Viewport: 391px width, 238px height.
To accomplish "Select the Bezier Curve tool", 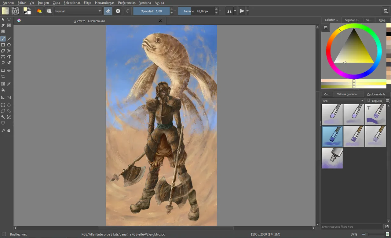I will [x=3, y=57].
